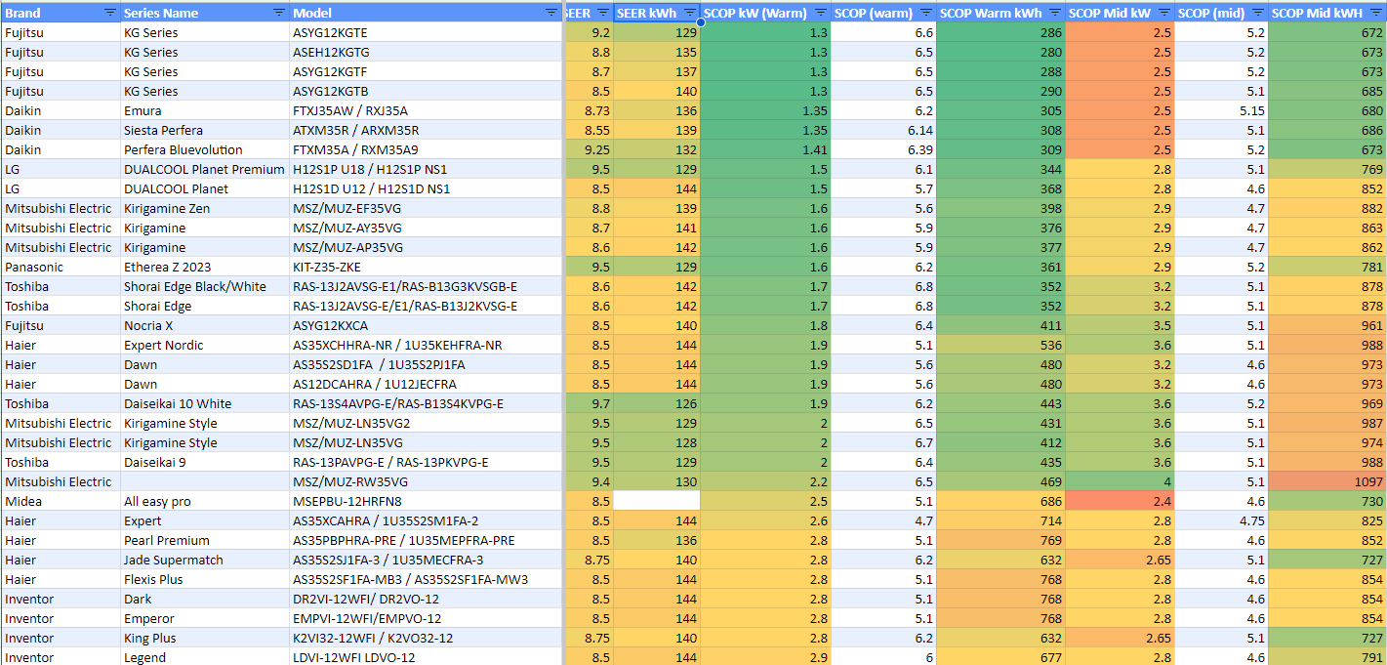Select the SEER value 9.25
The width and height of the screenshot is (1387, 665).
click(x=590, y=149)
